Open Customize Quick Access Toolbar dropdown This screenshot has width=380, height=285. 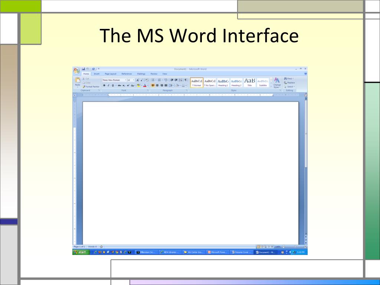(x=99, y=69)
